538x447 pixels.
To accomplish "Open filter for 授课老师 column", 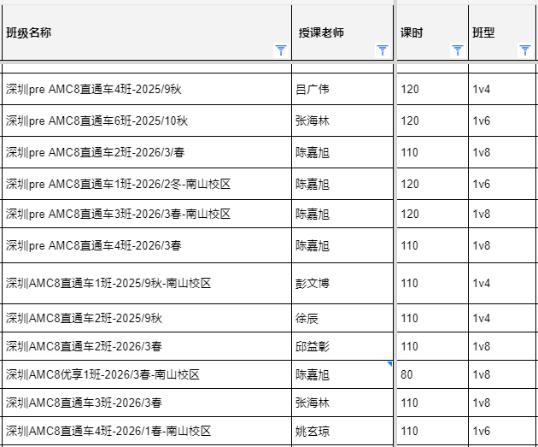I will point(383,50).
